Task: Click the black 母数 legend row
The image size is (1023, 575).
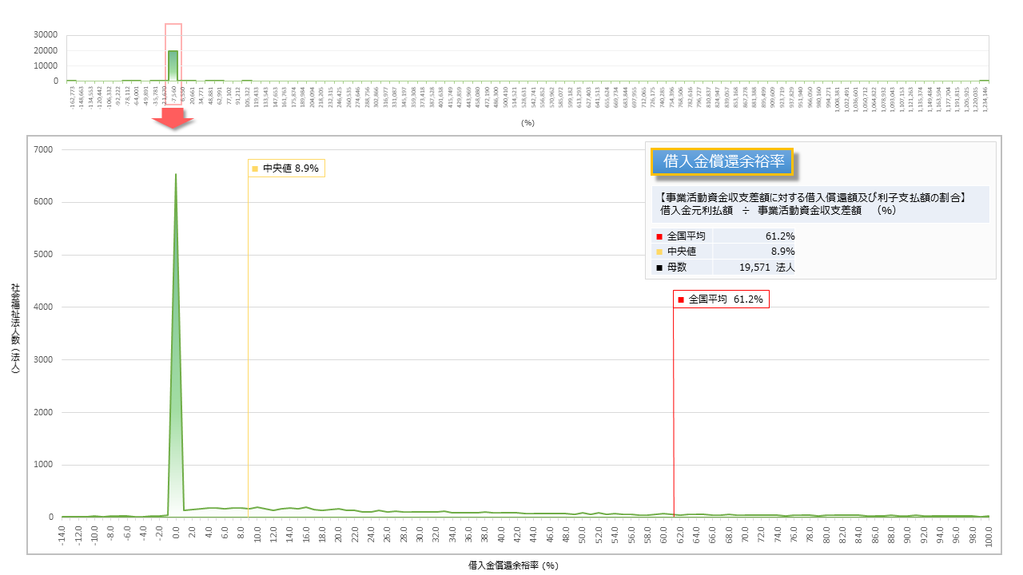Action: [x=725, y=267]
